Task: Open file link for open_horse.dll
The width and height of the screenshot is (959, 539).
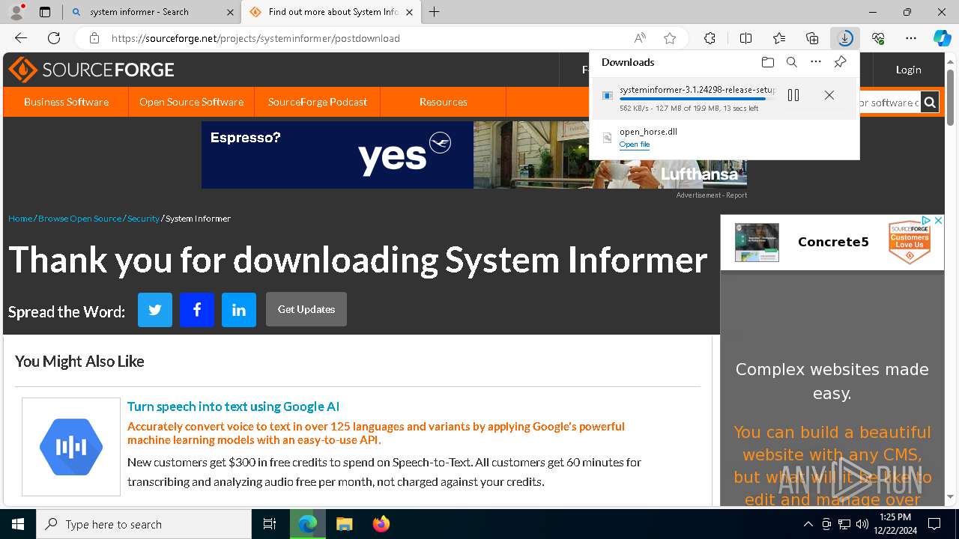Action: click(635, 144)
